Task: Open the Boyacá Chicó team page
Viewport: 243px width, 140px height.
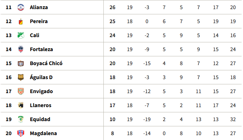Action: pos(46,63)
